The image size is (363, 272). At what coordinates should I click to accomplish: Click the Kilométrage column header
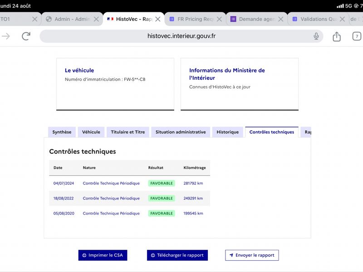[195, 168]
